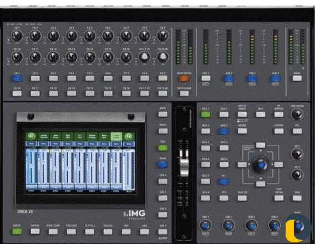Click the CH 1 gain knob
The width and height of the screenshot is (315, 244).
coord(17,35)
